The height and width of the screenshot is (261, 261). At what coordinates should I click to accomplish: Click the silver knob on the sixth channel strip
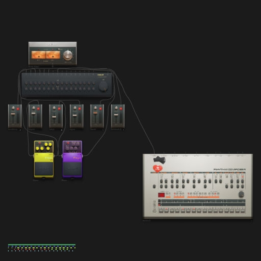pyautogui.click(x=116, y=108)
